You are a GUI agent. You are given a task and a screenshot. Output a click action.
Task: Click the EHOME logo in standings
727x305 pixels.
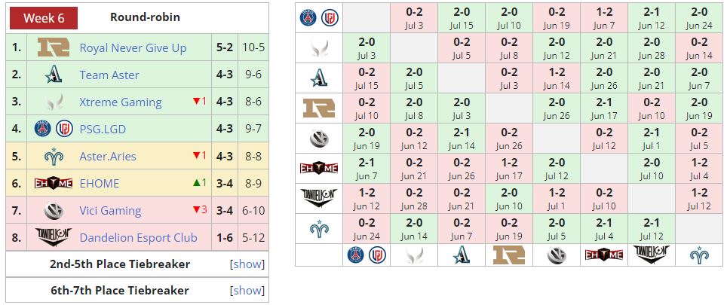(x=54, y=184)
